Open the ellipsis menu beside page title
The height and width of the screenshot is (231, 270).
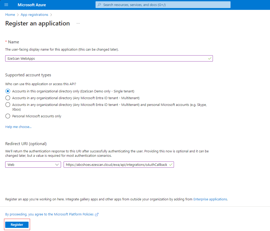pyautogui.click(x=78, y=23)
